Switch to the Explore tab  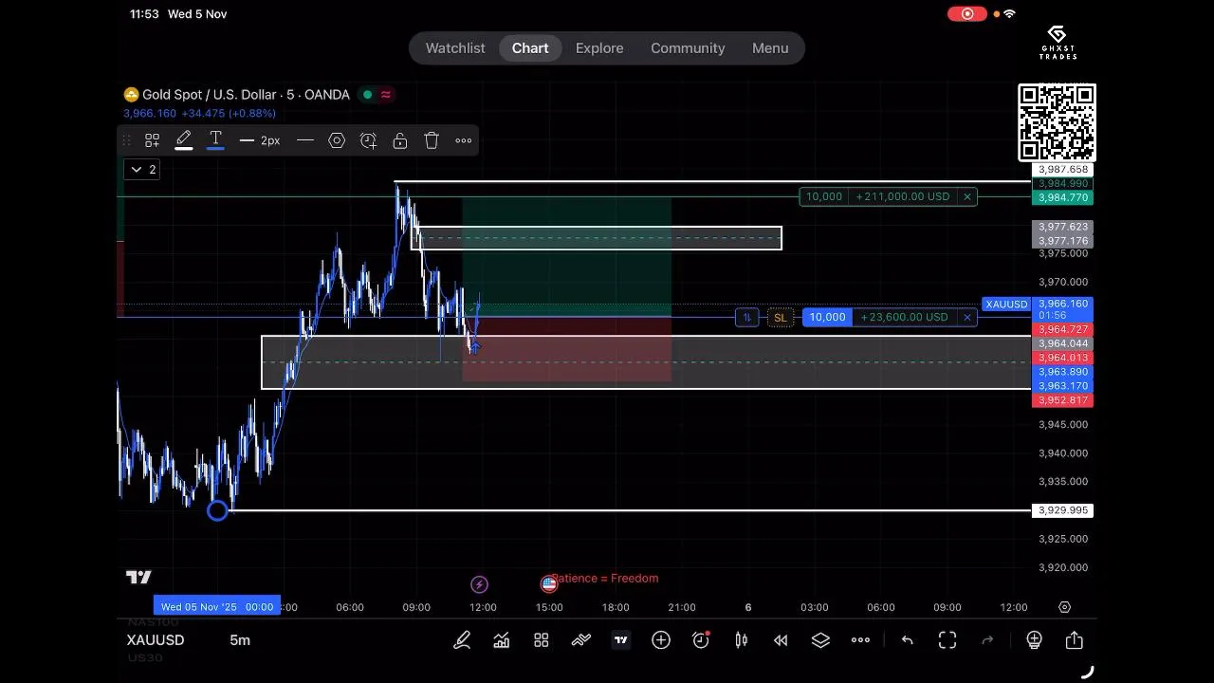(599, 48)
